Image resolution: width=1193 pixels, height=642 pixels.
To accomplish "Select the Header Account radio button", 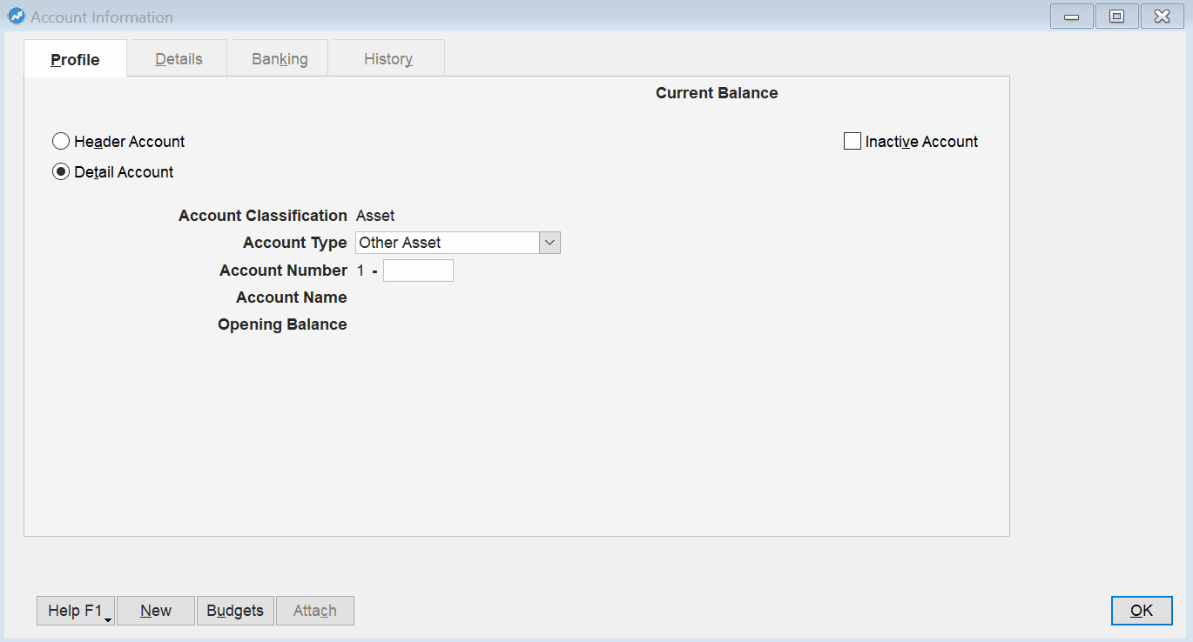I will pyautogui.click(x=60, y=141).
